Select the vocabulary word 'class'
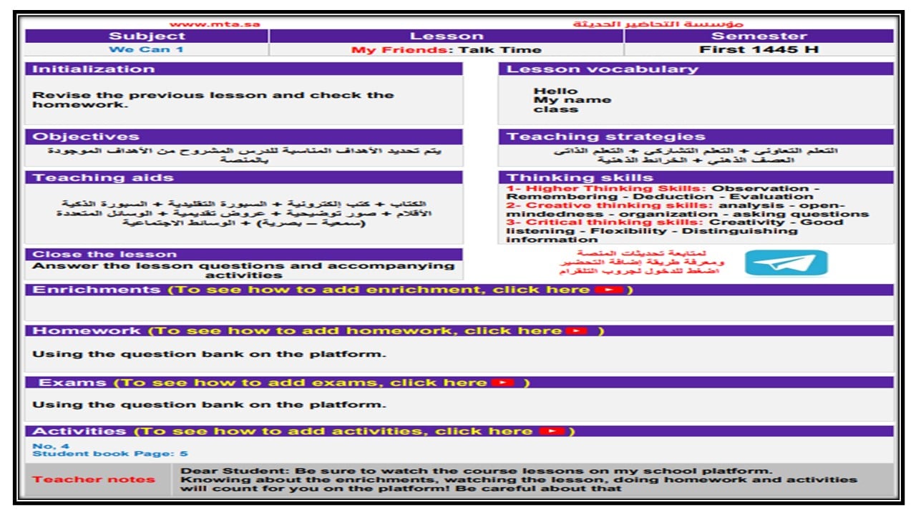Viewport: 916px width, 515px height. coord(555,109)
